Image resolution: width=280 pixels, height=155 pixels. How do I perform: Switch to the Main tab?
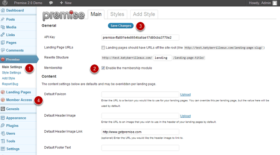[x=96, y=14]
